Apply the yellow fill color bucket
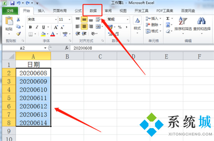The image size is (214, 141). click(x=43, y=34)
